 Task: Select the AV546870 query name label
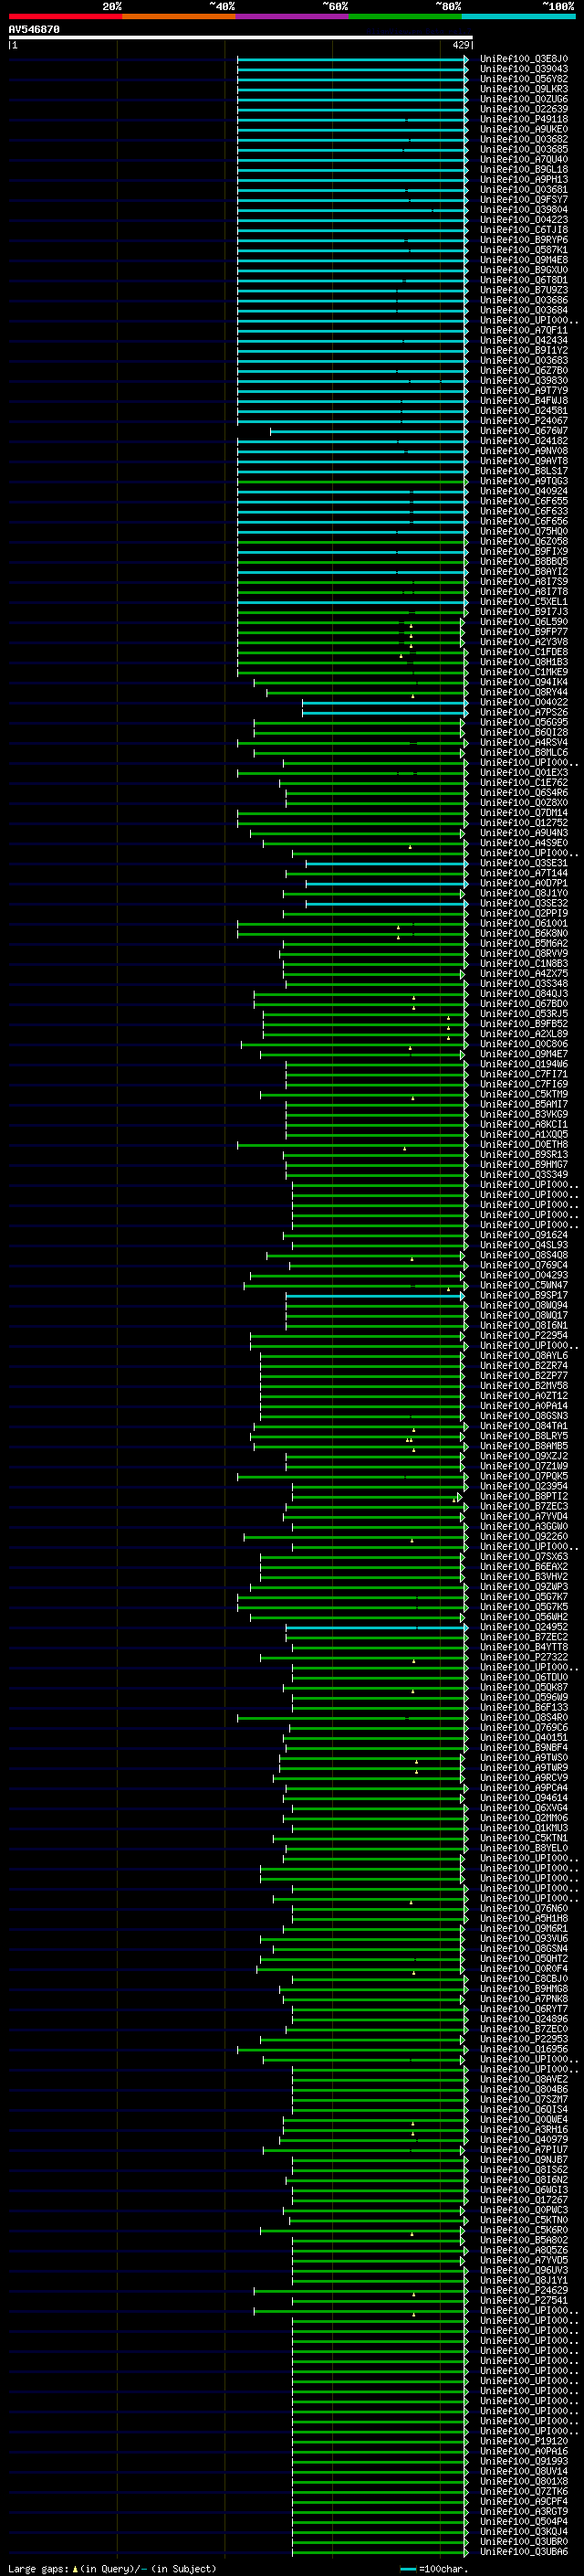pos(34,29)
